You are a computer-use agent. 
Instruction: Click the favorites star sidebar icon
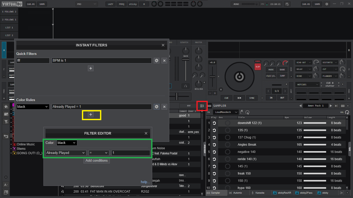pyautogui.click(x=6, y=106)
